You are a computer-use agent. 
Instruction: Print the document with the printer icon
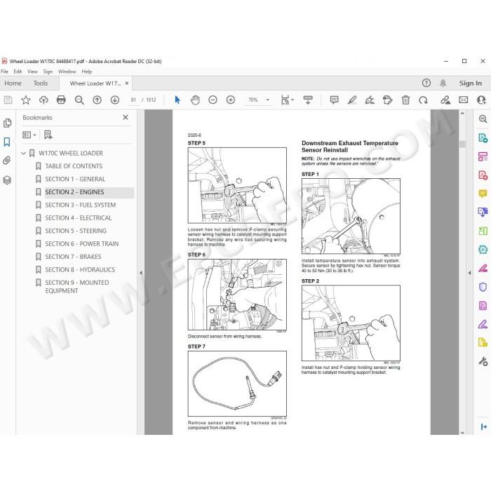point(61,100)
